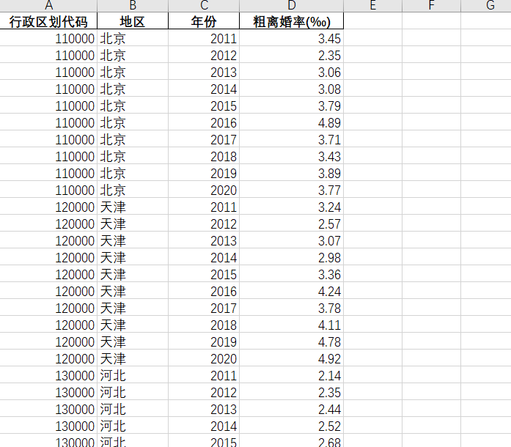511x447 pixels.
Task: Select the 4.11 rate cell
Action: pos(291,325)
